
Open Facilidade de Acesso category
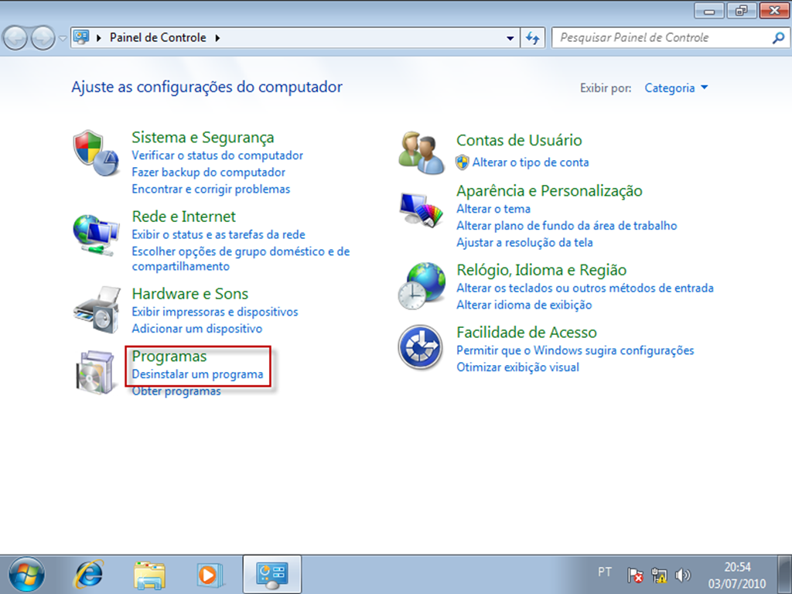coord(526,333)
